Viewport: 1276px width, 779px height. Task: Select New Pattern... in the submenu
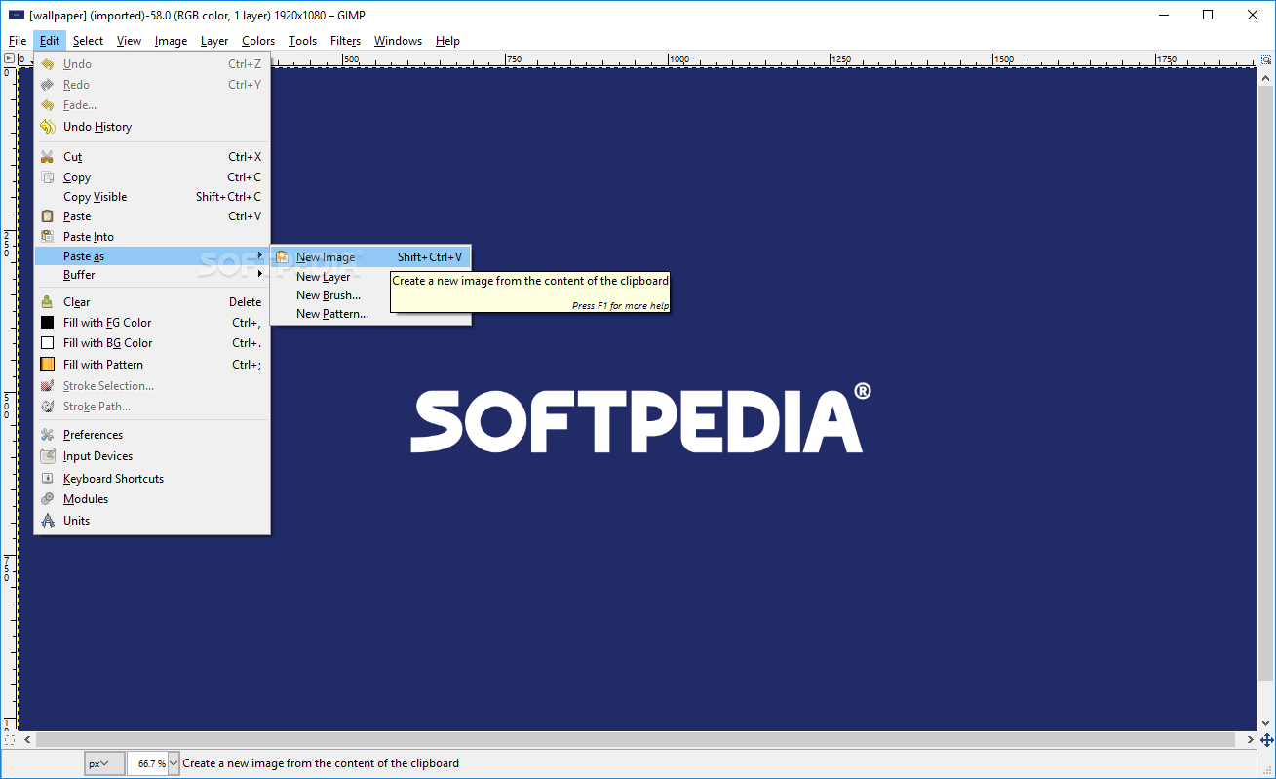click(x=370, y=314)
